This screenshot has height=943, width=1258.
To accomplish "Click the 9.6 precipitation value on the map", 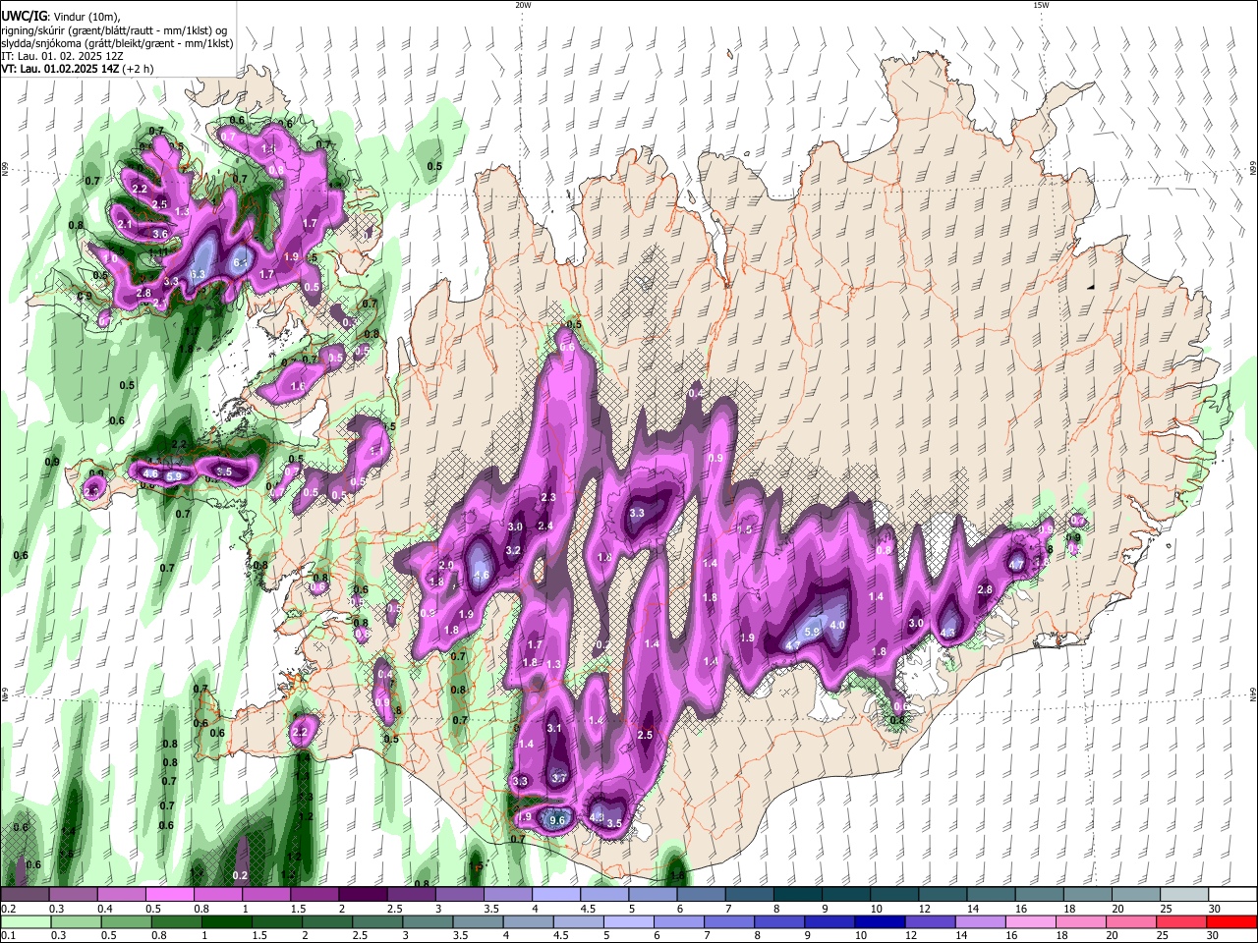I will tap(557, 820).
